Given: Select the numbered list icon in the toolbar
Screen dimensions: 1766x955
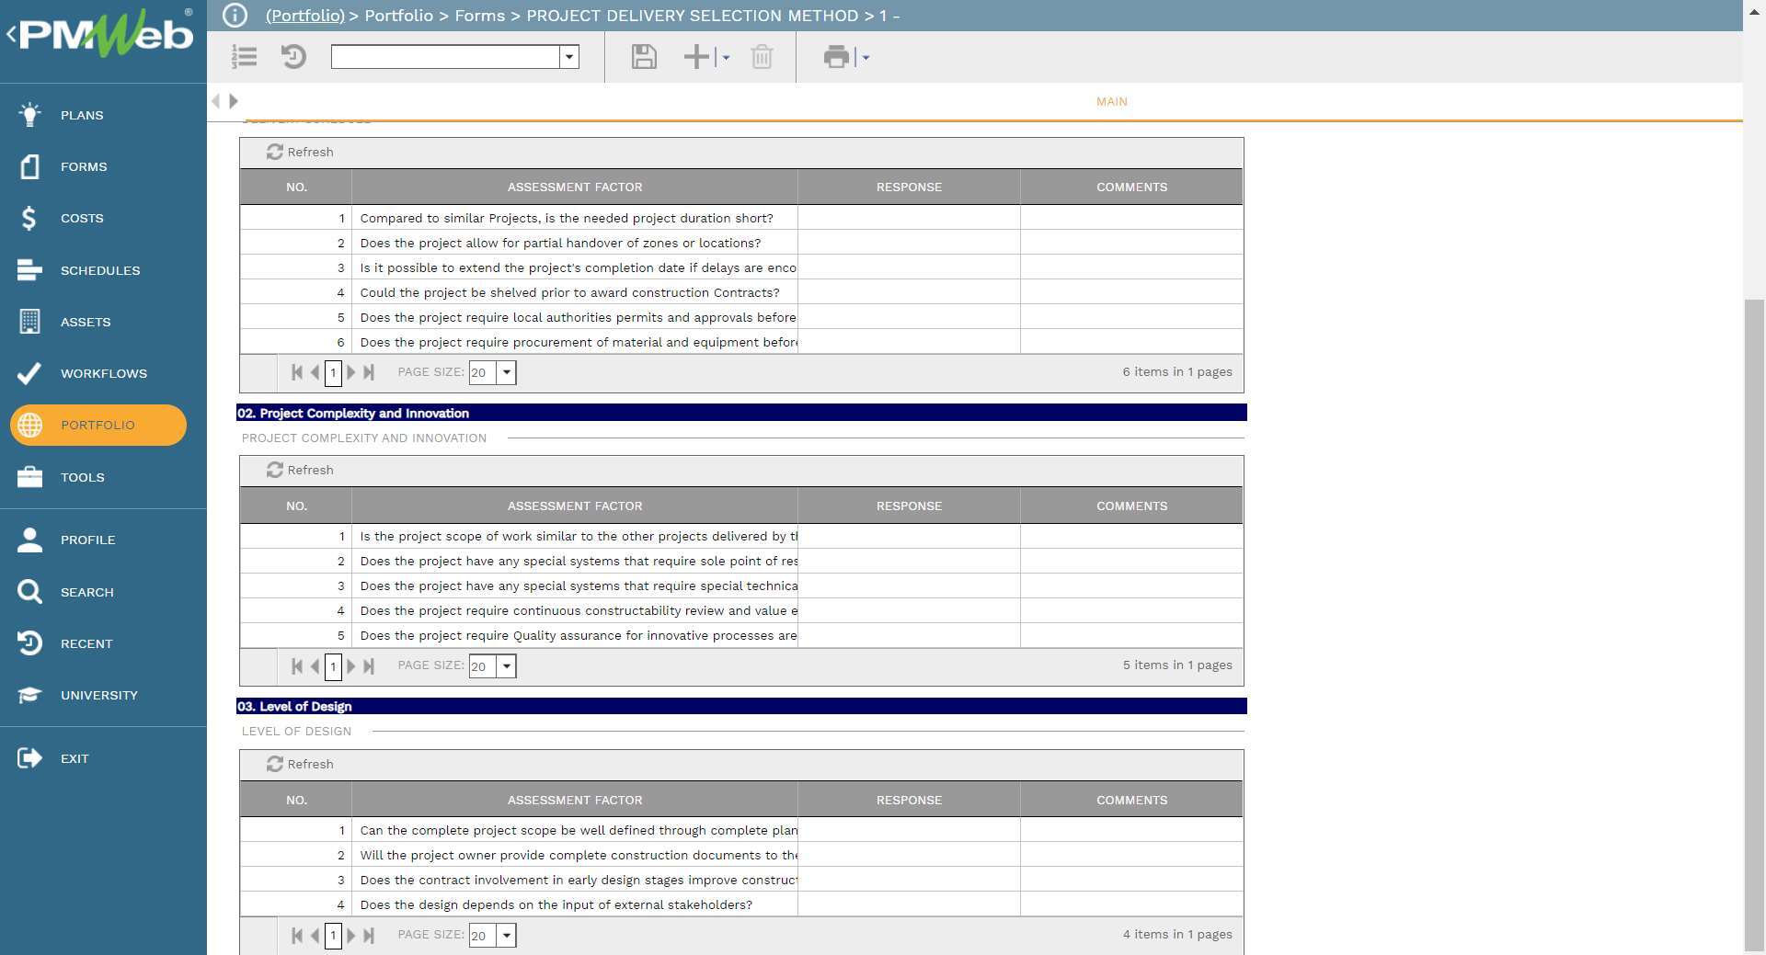Looking at the screenshot, I should point(244,57).
